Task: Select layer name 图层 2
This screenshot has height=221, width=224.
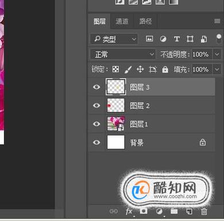Action: [x=140, y=106]
